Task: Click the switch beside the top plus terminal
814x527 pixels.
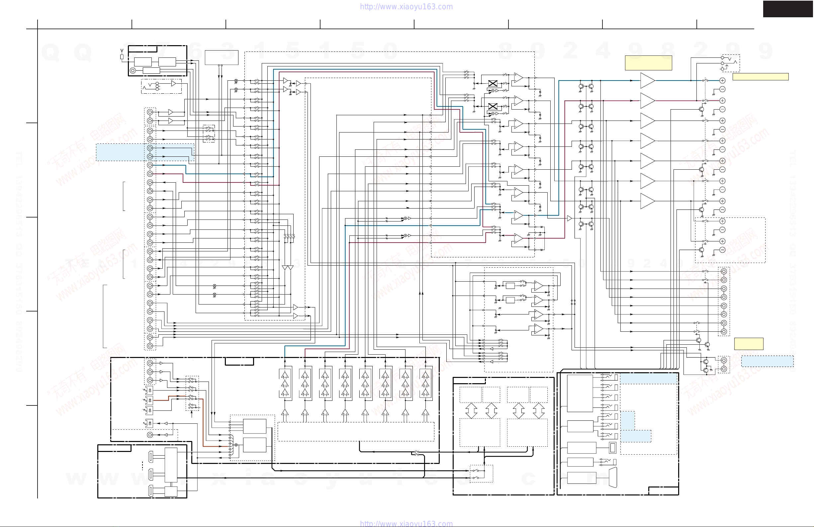Action: pyautogui.click(x=705, y=80)
